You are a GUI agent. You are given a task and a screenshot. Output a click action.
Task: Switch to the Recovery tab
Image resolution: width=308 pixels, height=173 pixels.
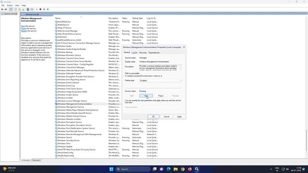(x=143, y=53)
